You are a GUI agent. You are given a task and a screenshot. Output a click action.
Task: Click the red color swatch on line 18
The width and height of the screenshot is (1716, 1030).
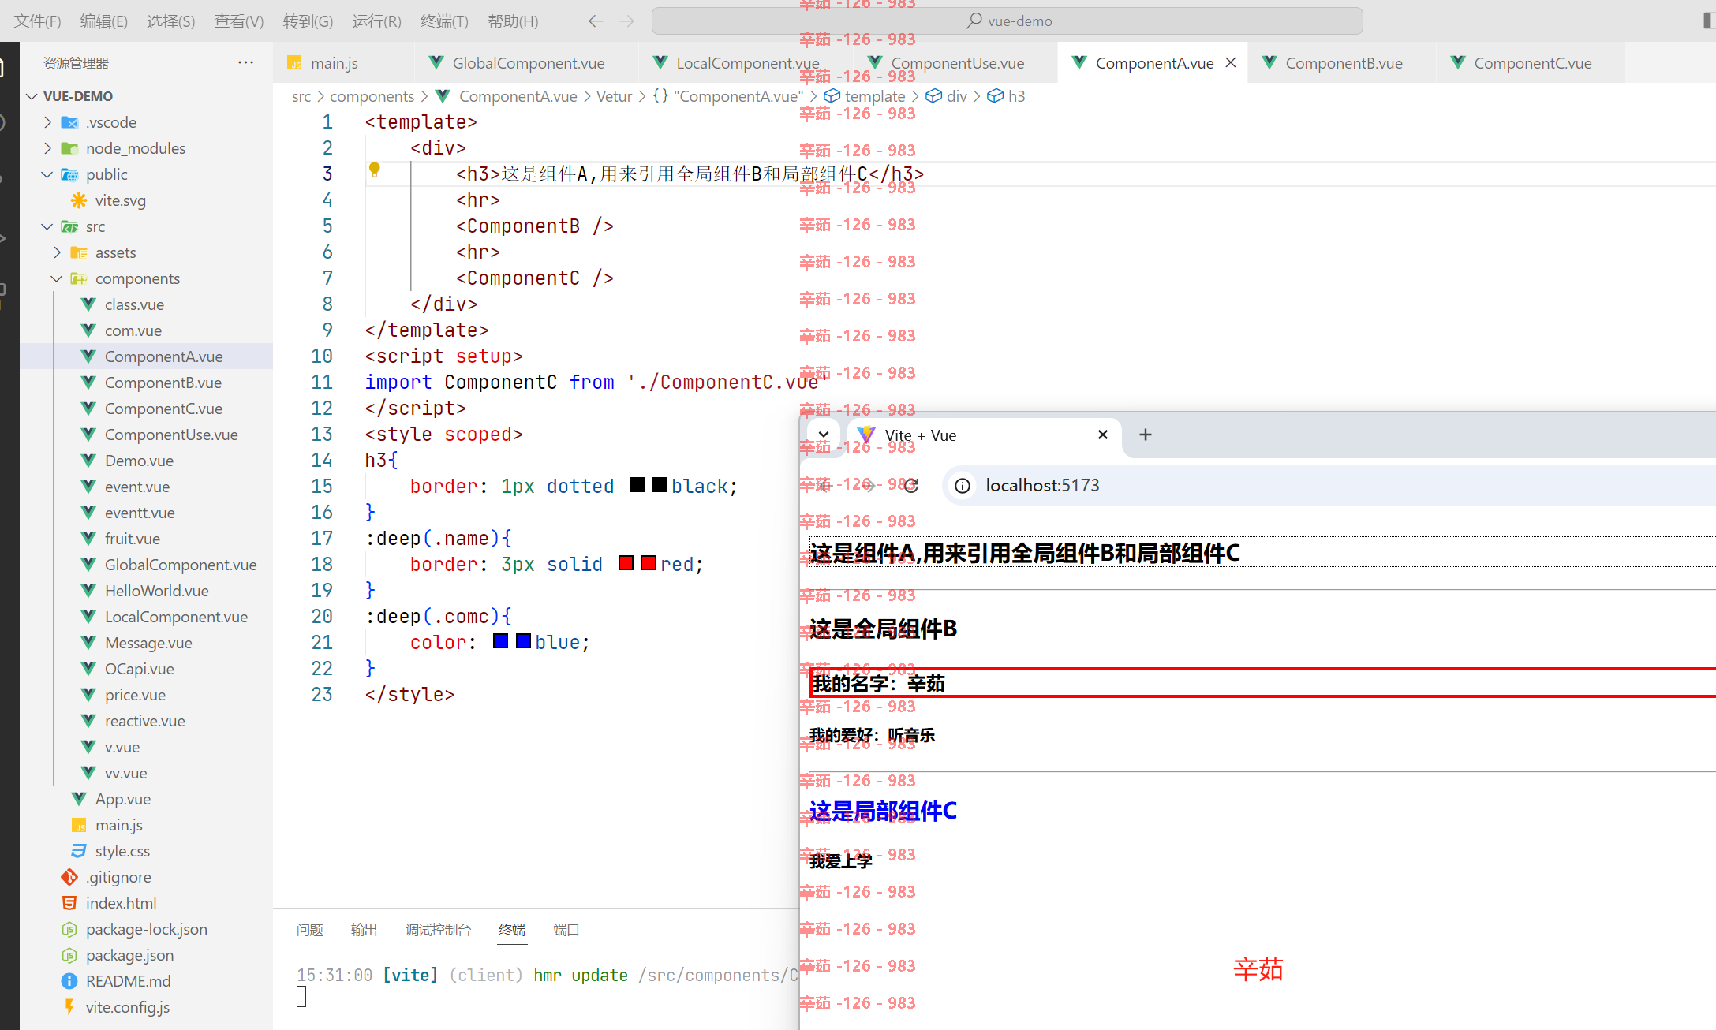(626, 563)
